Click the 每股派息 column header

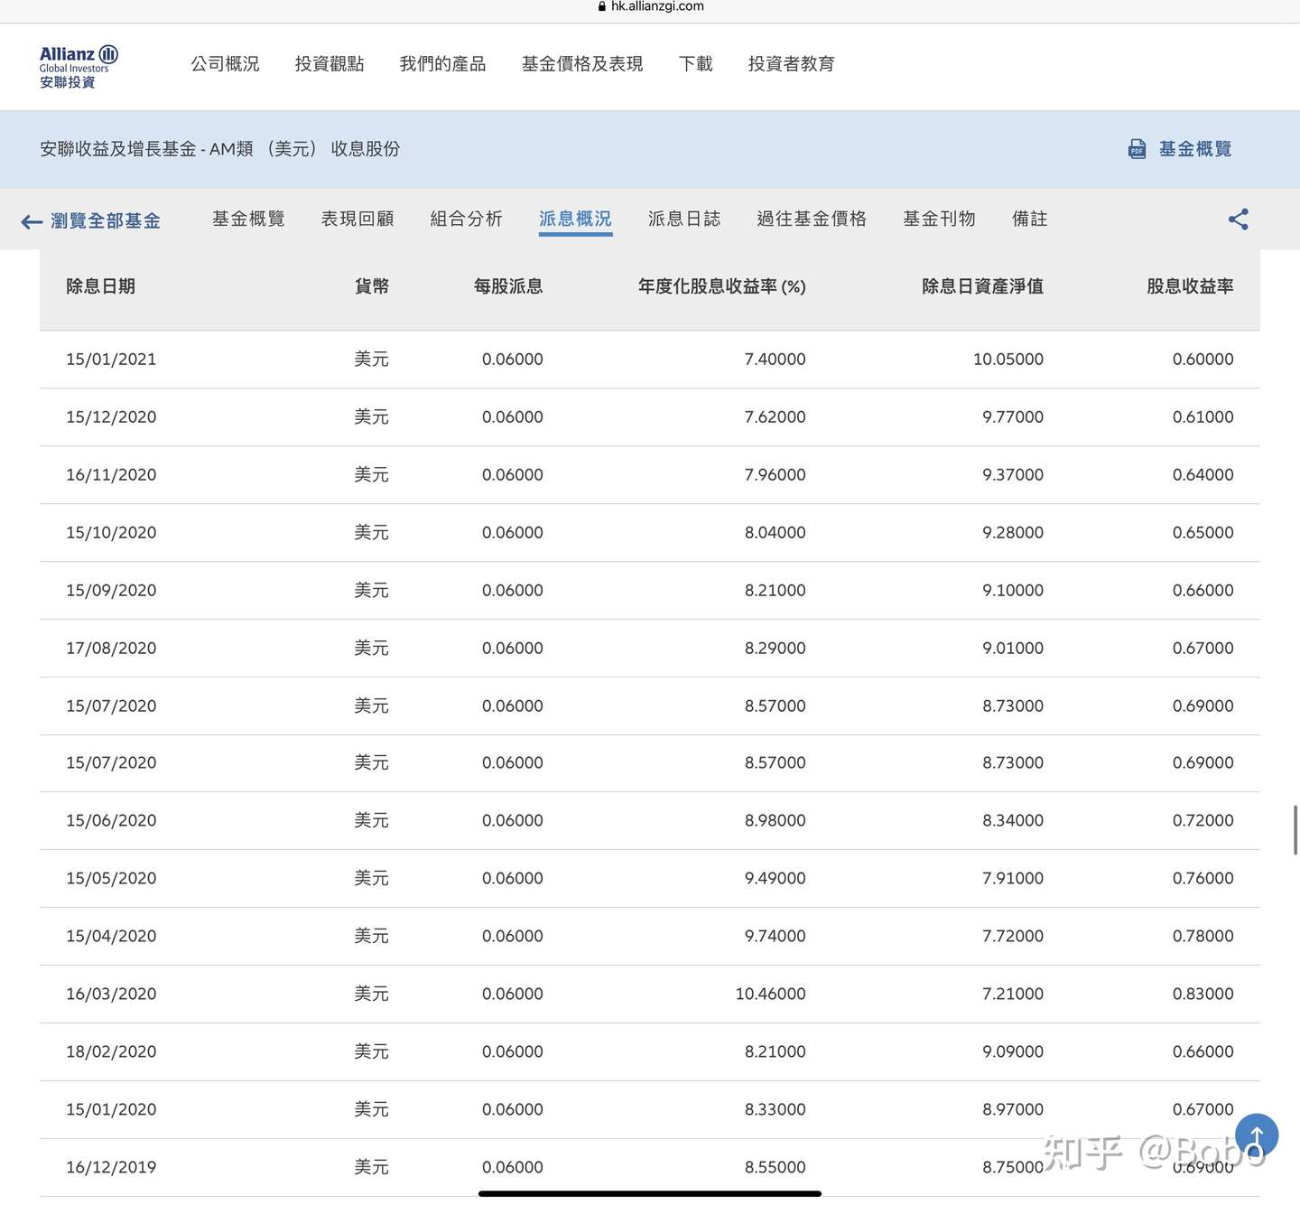(508, 286)
